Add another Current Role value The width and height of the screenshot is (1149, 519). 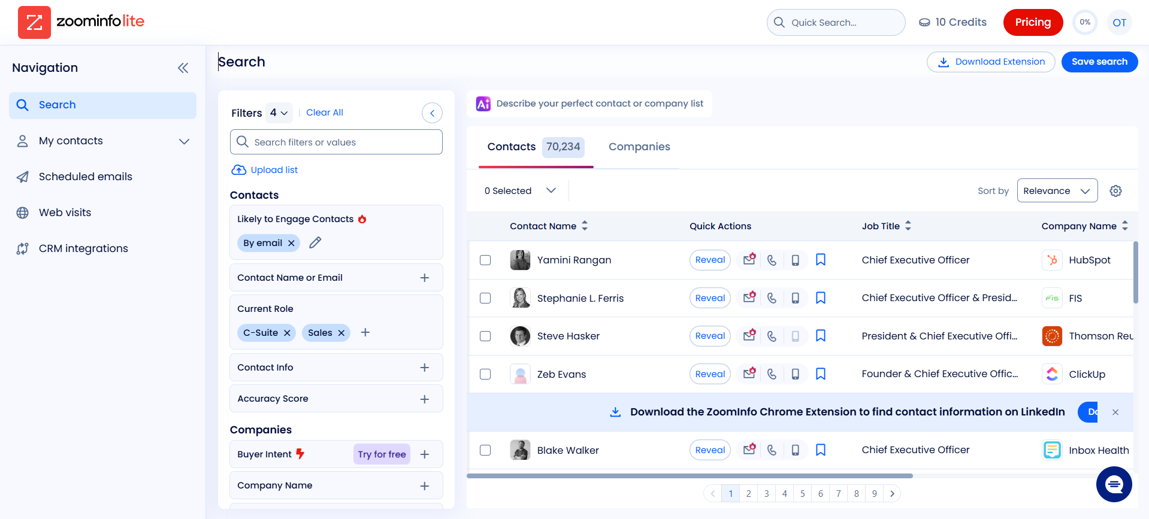[365, 332]
